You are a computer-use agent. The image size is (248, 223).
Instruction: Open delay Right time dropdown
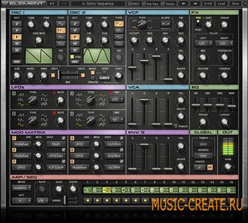tap(224, 43)
